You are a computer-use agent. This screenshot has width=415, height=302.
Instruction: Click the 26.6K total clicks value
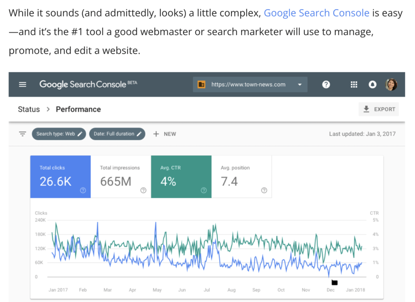56,182
